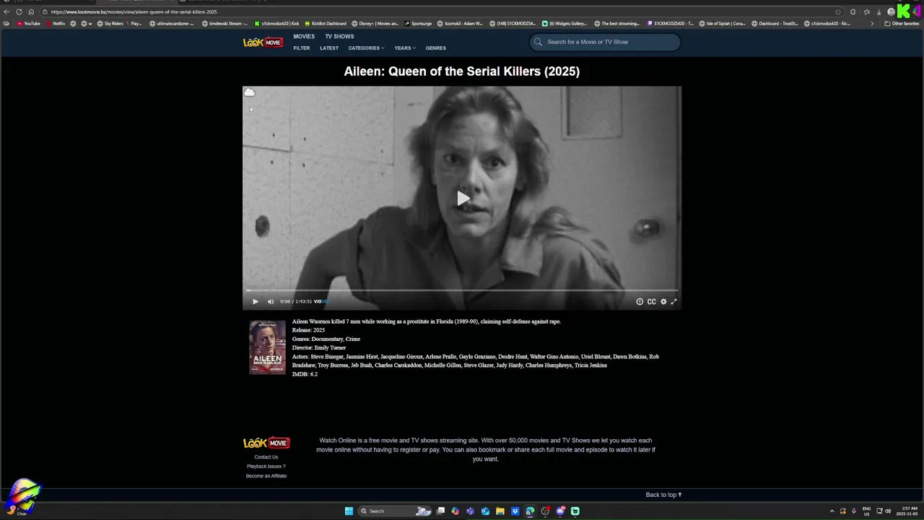Screen dimensions: 924x520
Task: Open Sportsurge bookmark
Action: 418,23
